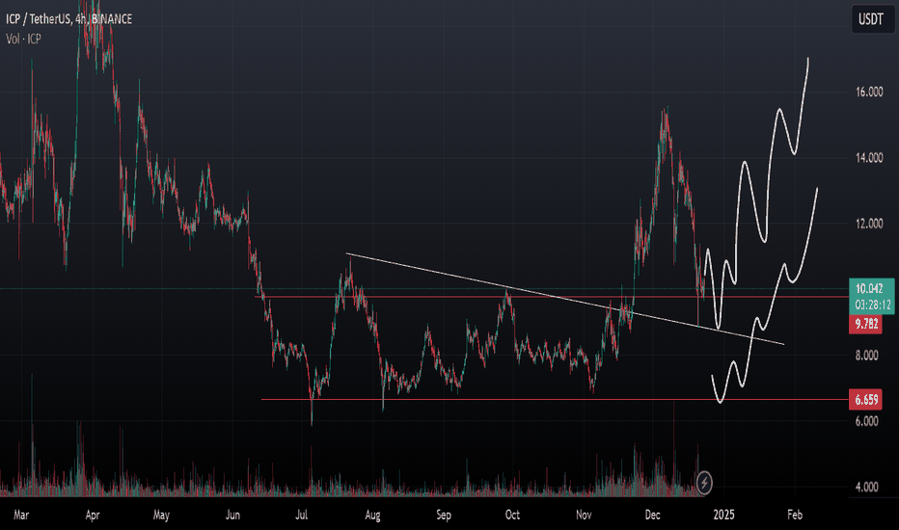This screenshot has height=530, width=899.
Task: Click the Oct label on time axis
Action: (512, 516)
